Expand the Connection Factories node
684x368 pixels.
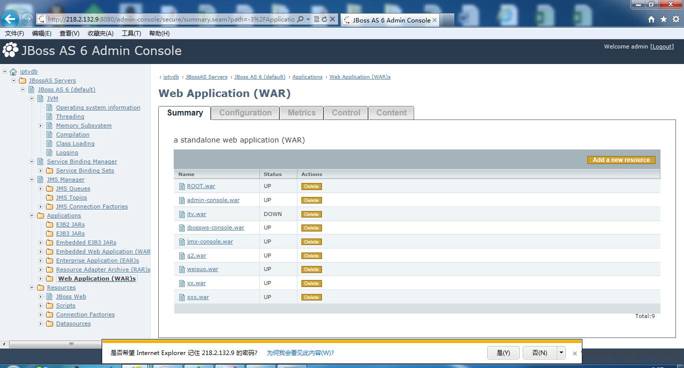point(41,314)
